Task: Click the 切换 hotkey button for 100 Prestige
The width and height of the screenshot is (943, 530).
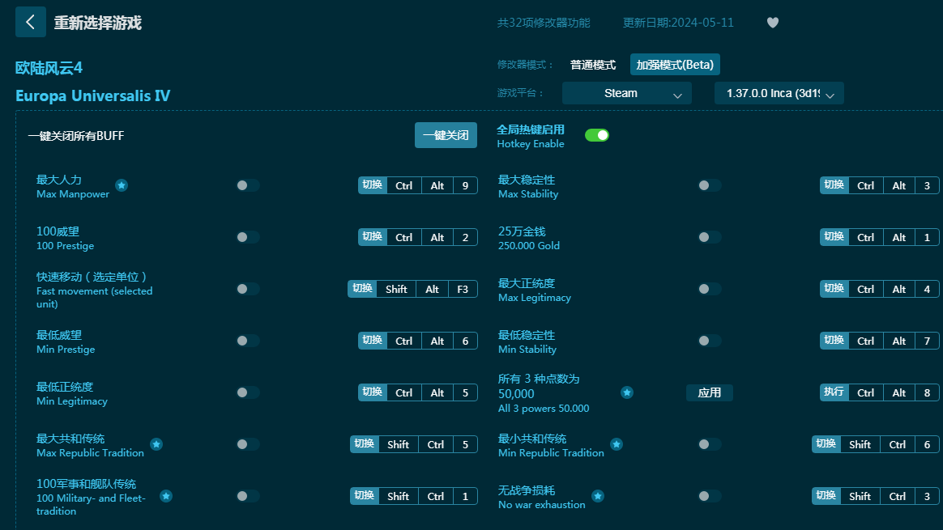Action: coord(373,237)
